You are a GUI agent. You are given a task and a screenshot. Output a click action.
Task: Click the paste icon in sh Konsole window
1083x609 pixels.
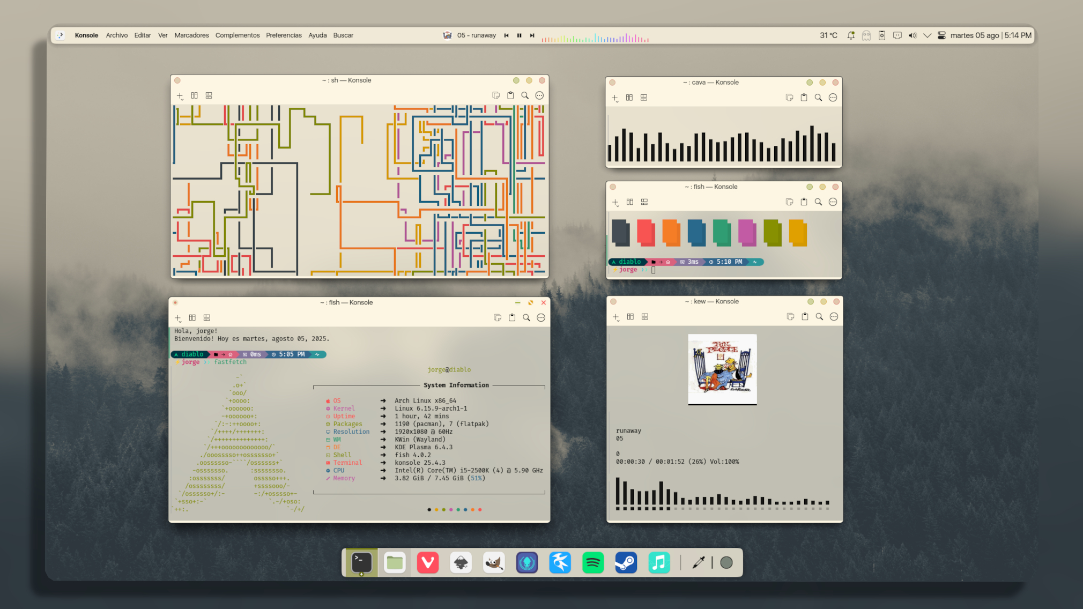[510, 95]
